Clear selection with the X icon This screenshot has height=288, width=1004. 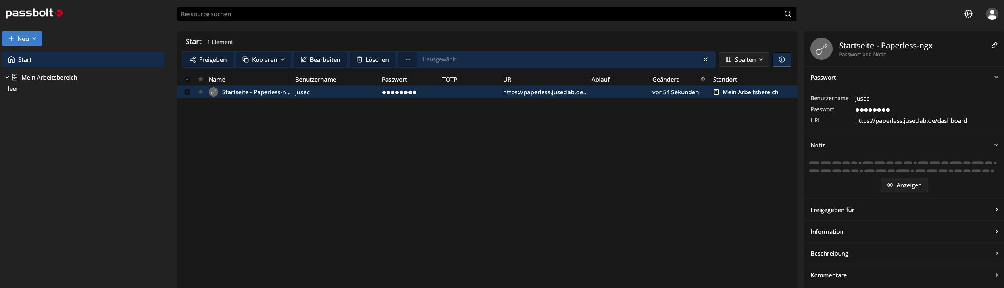[x=705, y=59]
